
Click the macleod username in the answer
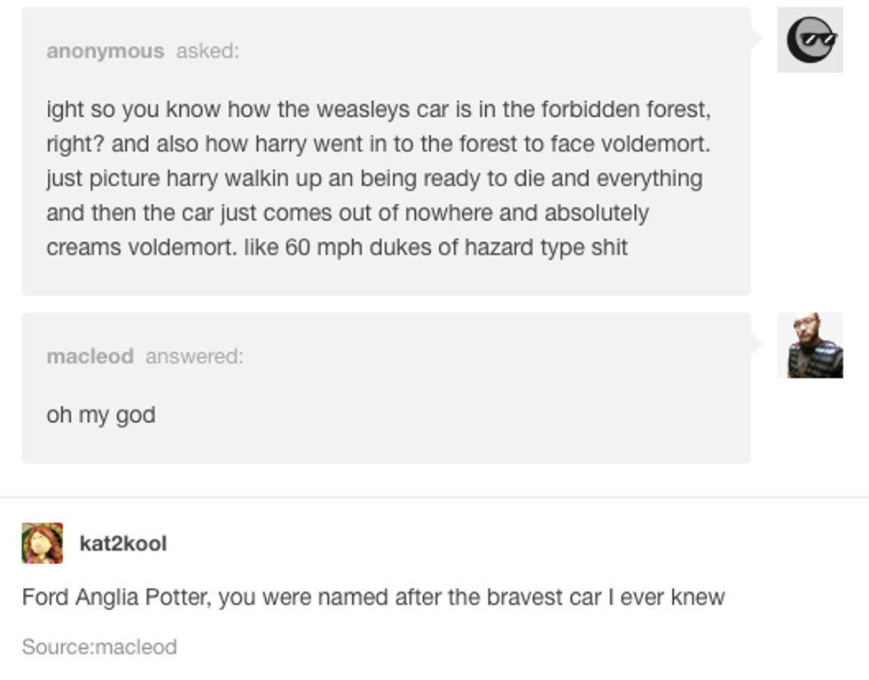90,356
